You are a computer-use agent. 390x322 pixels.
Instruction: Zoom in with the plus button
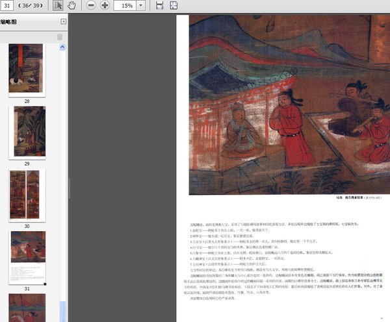pyautogui.click(x=105, y=5)
